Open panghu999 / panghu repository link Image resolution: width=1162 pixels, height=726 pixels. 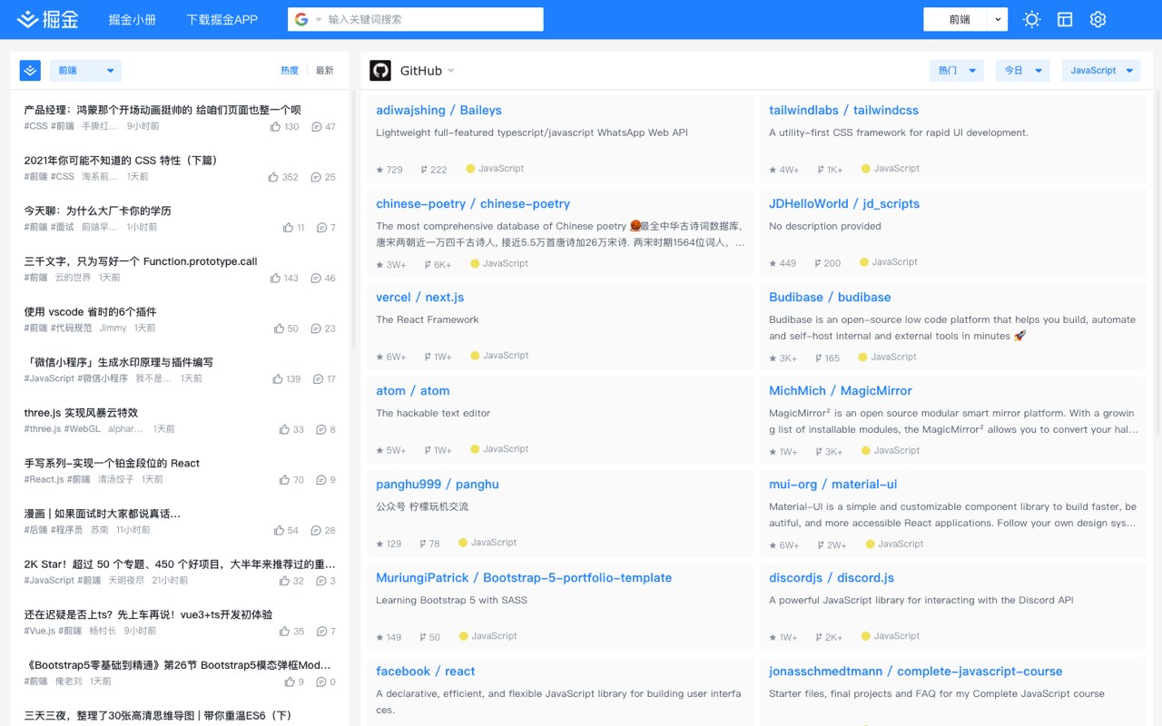438,484
